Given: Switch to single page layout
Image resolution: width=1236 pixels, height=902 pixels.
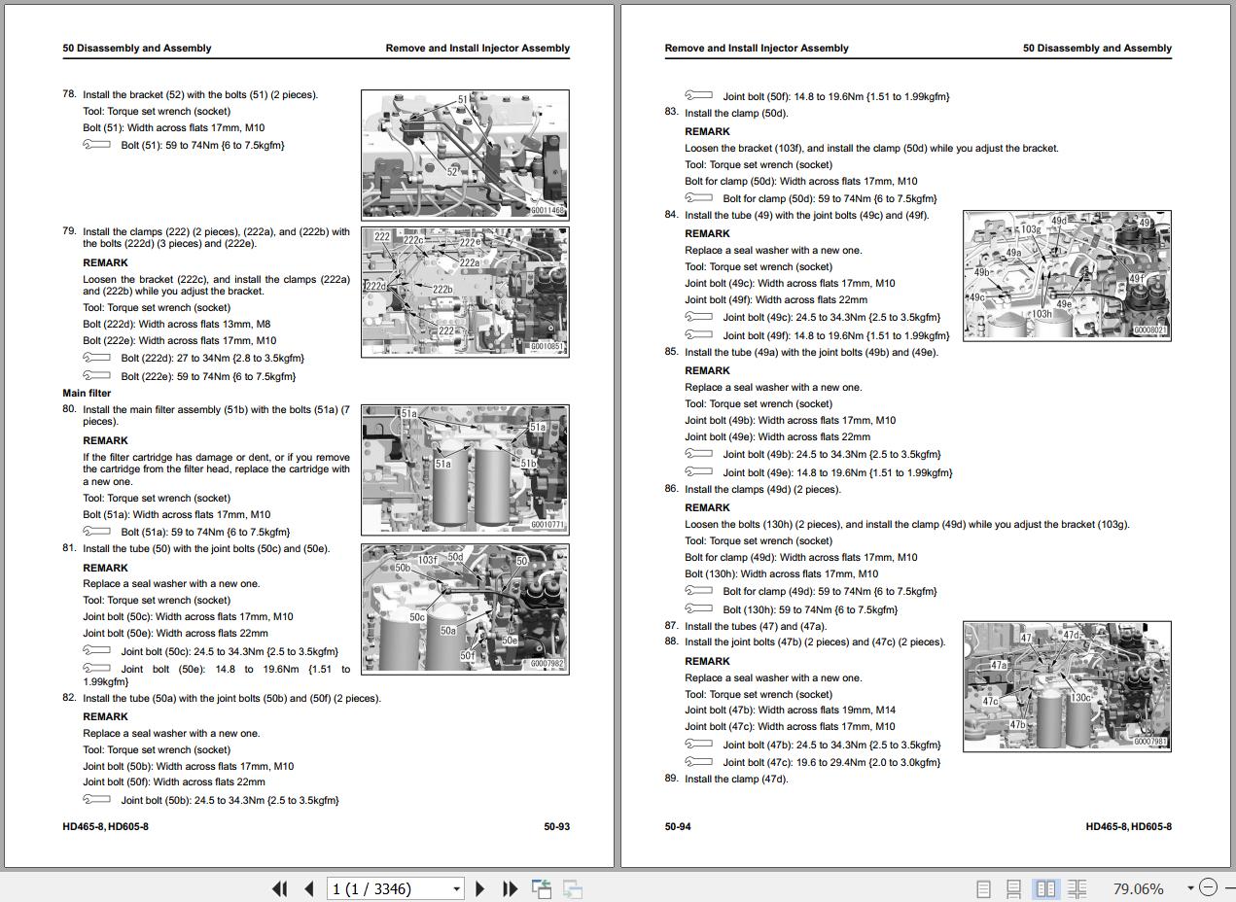Looking at the screenshot, I should pos(983,888).
